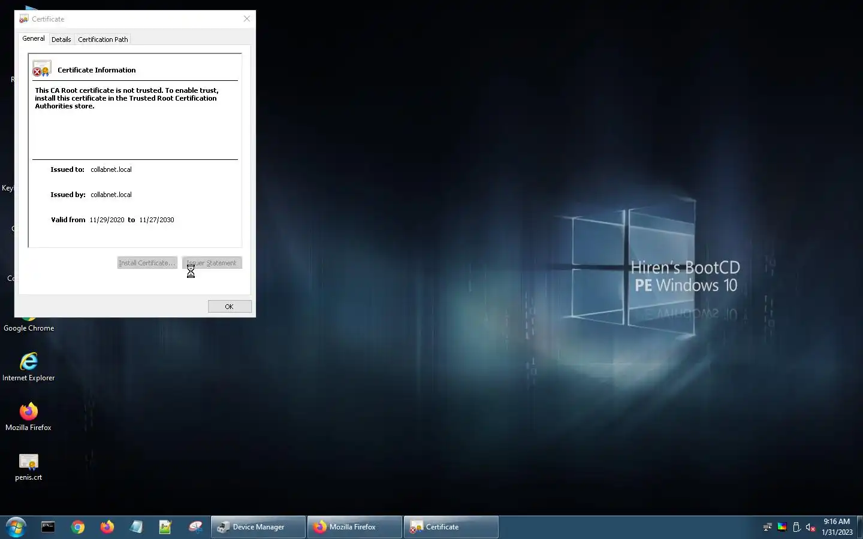Click the Certificate Information heading
863x539 pixels.
pyautogui.click(x=96, y=70)
